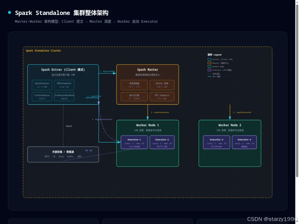The image size is (299, 224).
Task: Select the Executor-2 box
Action: [162, 142]
